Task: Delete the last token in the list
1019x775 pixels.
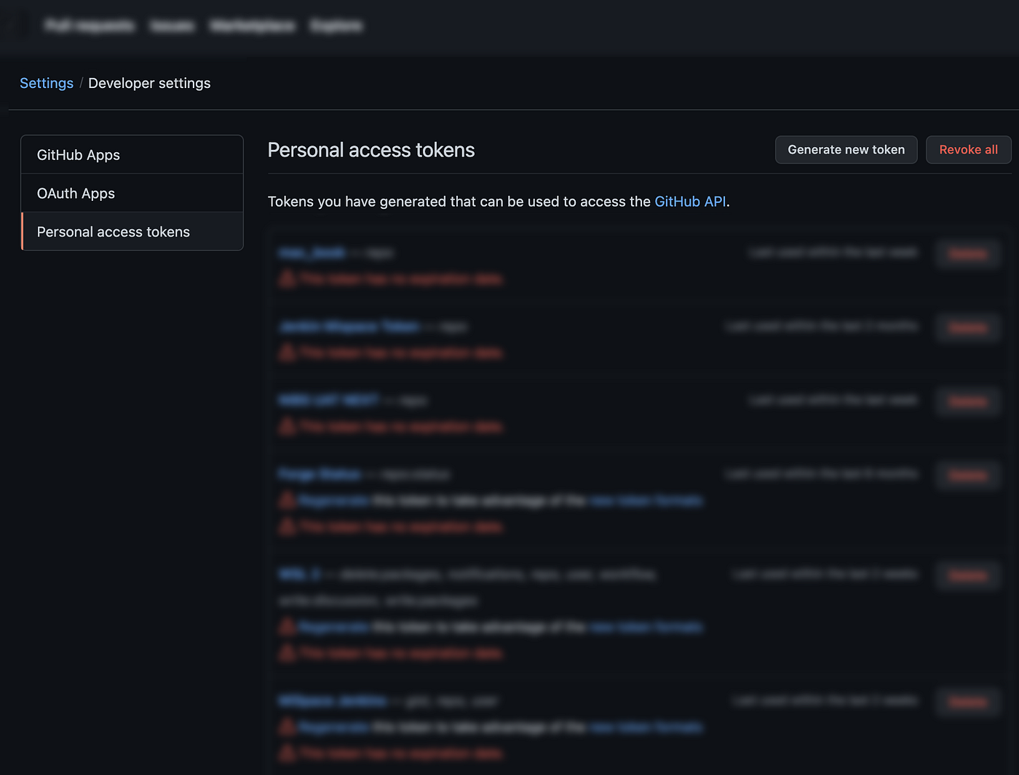Action: (x=967, y=702)
